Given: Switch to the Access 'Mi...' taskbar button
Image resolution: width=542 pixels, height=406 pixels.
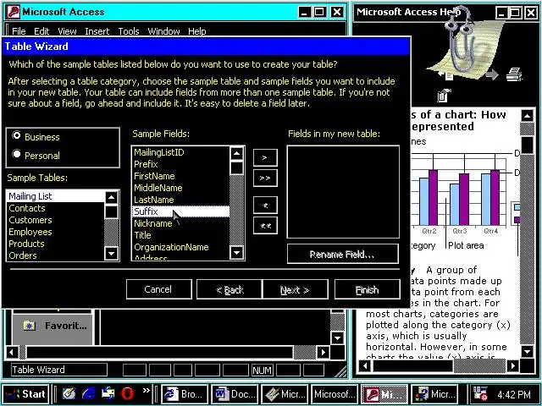Looking at the screenshot, I should [384, 393].
